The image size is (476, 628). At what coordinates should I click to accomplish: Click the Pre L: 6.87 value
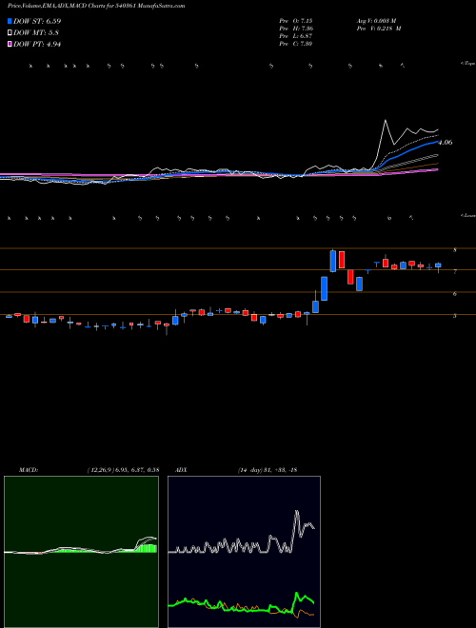coord(296,36)
